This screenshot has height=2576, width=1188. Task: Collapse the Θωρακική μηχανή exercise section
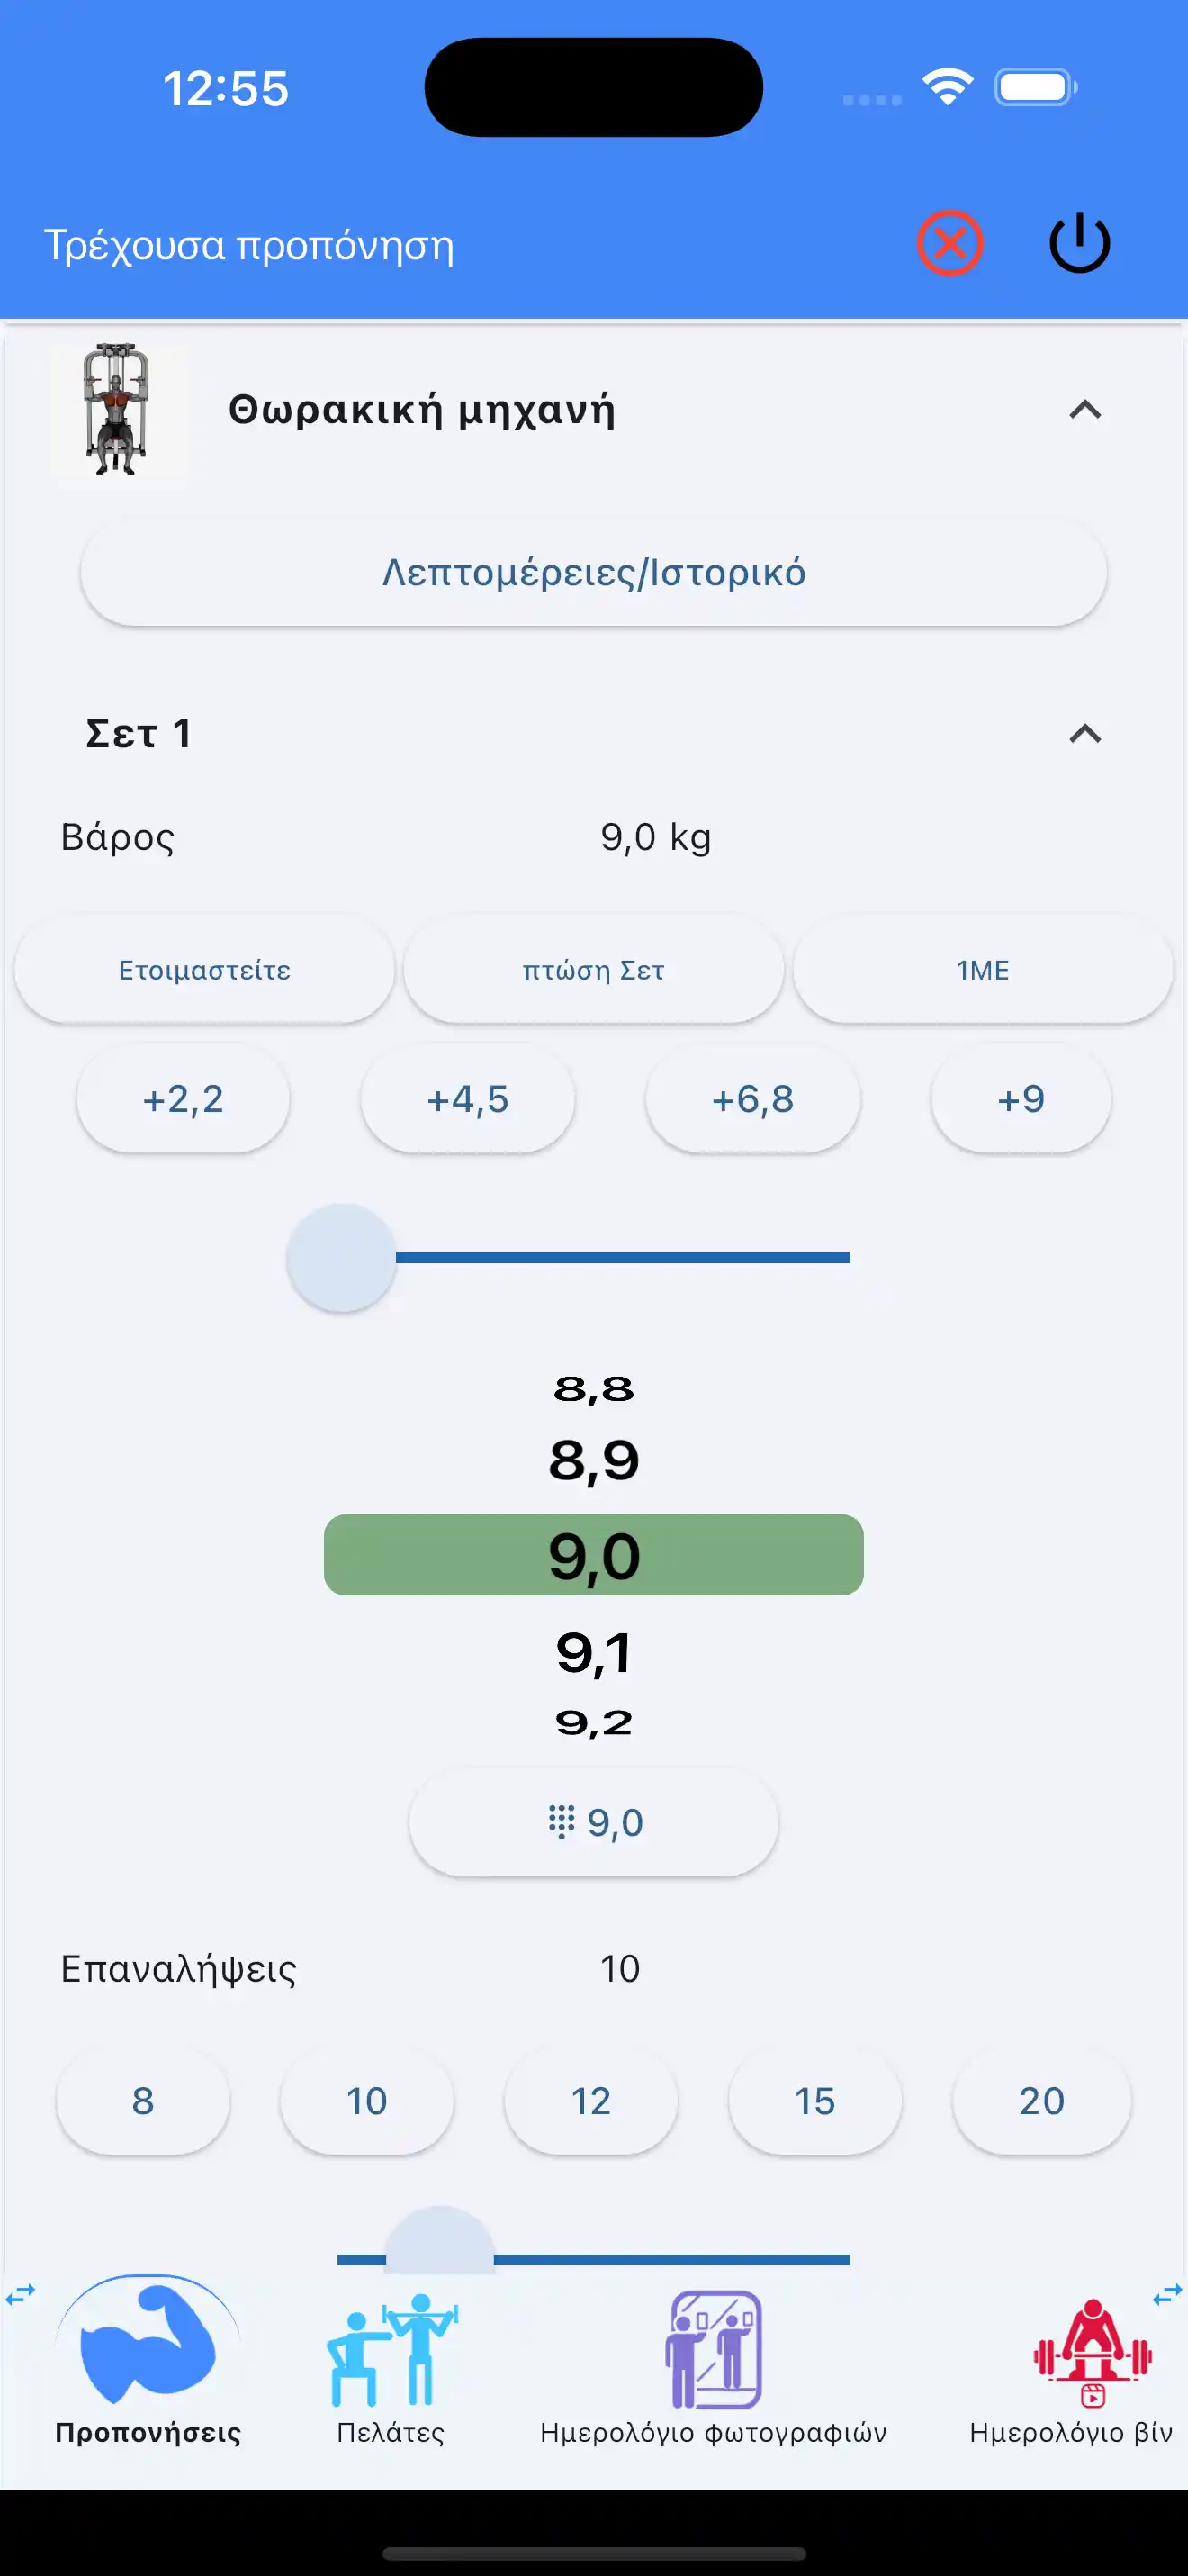[x=1084, y=410]
